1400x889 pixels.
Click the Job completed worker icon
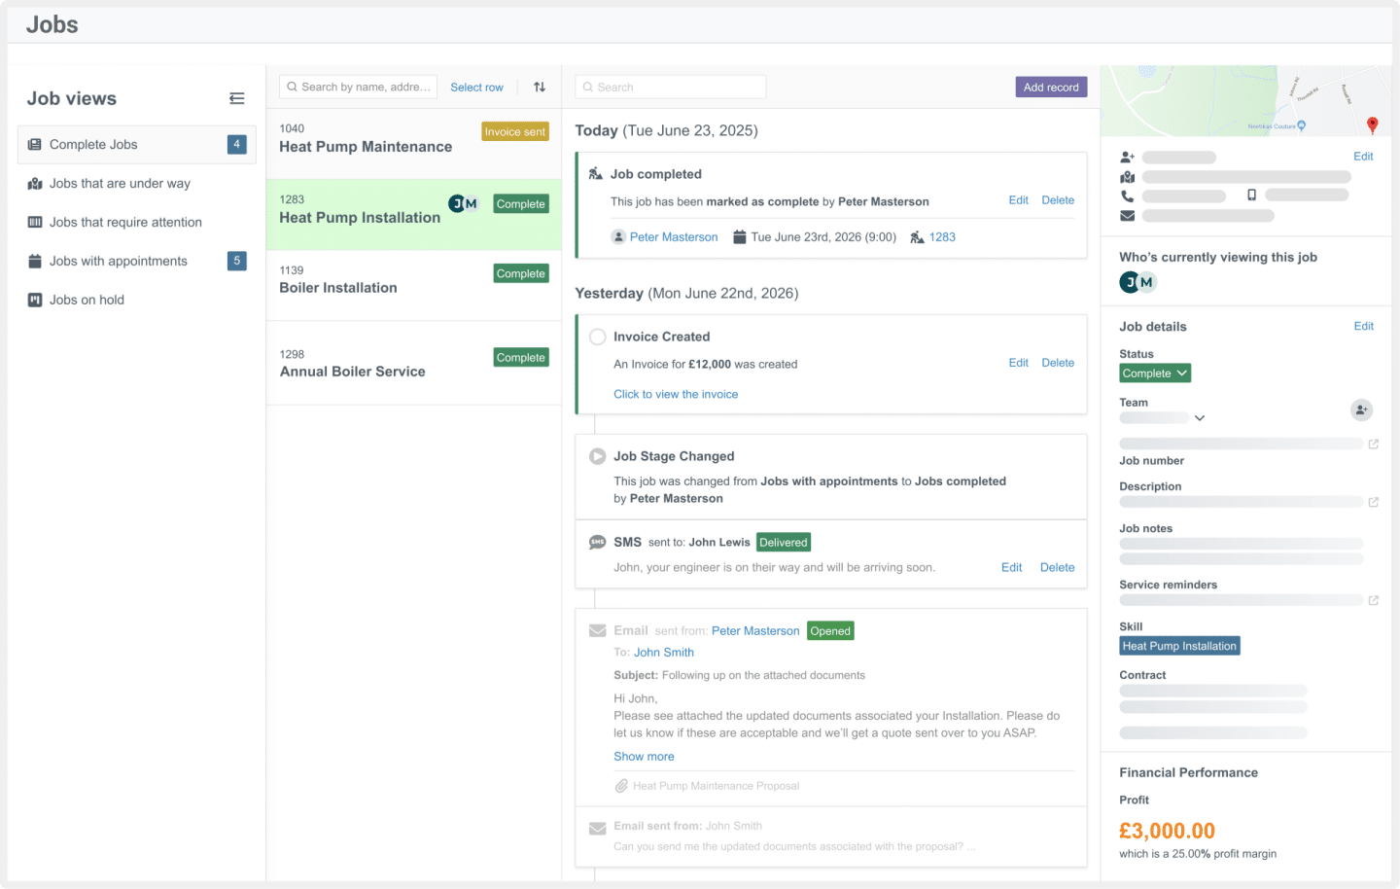pyautogui.click(x=596, y=174)
